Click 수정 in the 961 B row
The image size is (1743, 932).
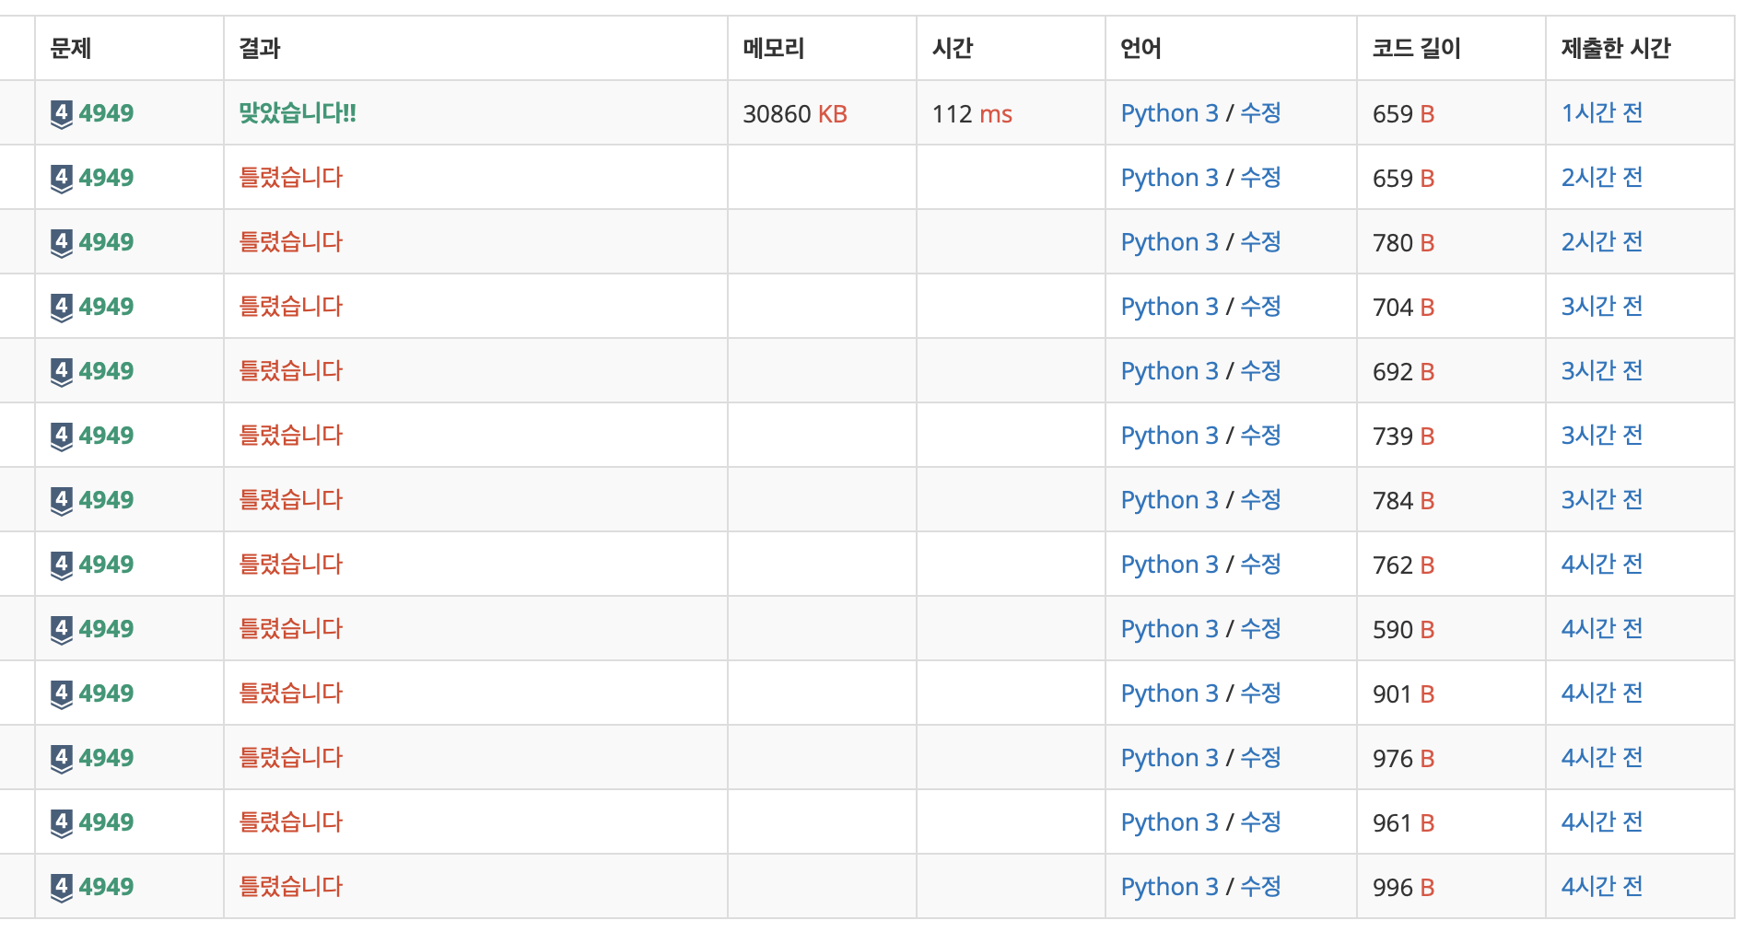point(1261,822)
